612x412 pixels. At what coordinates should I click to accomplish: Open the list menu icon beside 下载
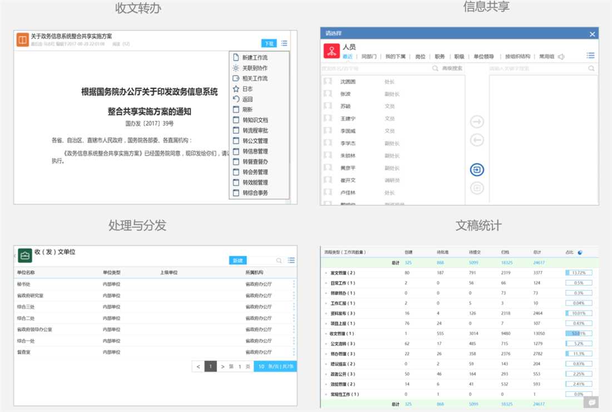pos(284,43)
